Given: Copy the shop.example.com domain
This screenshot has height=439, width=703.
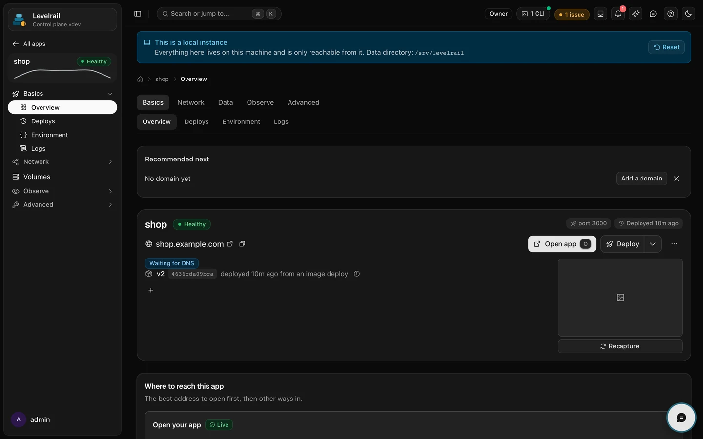Looking at the screenshot, I should [242, 244].
